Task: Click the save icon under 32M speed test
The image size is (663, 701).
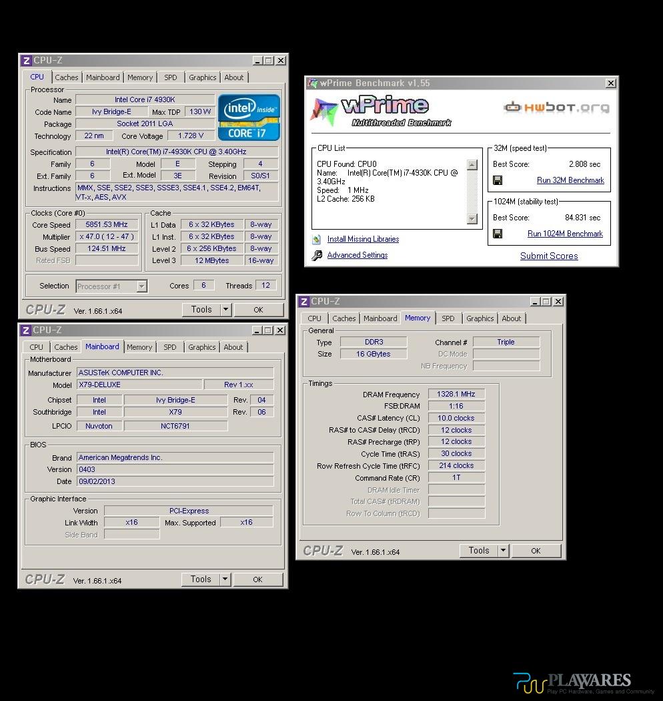Action: pos(498,180)
